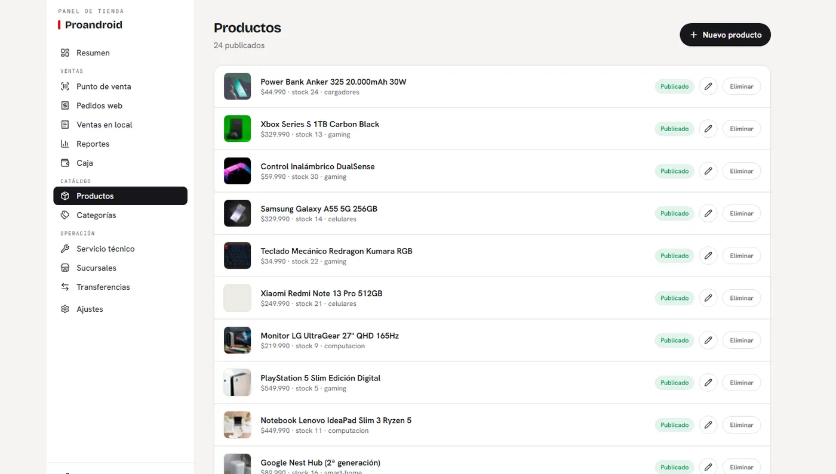
Task: Eliminar Notebook Lenovo IdeaPad Slim 3
Action: (742, 425)
